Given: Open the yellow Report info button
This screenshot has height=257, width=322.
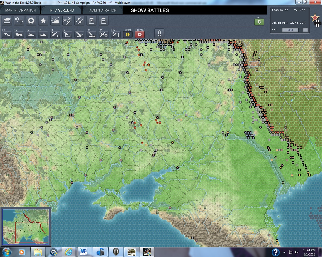Looking at the screenshot, I should (x=128, y=34).
